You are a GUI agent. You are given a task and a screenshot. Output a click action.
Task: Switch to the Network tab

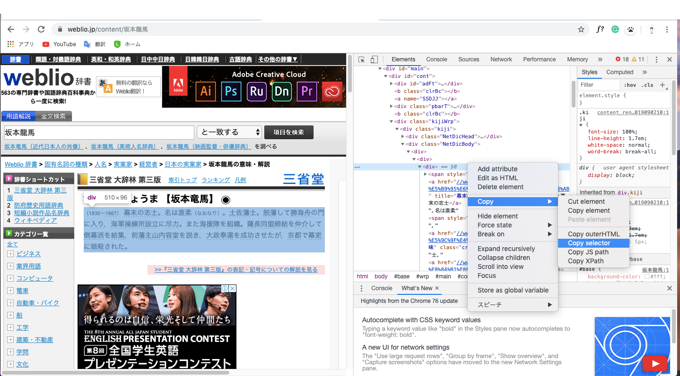click(x=501, y=59)
